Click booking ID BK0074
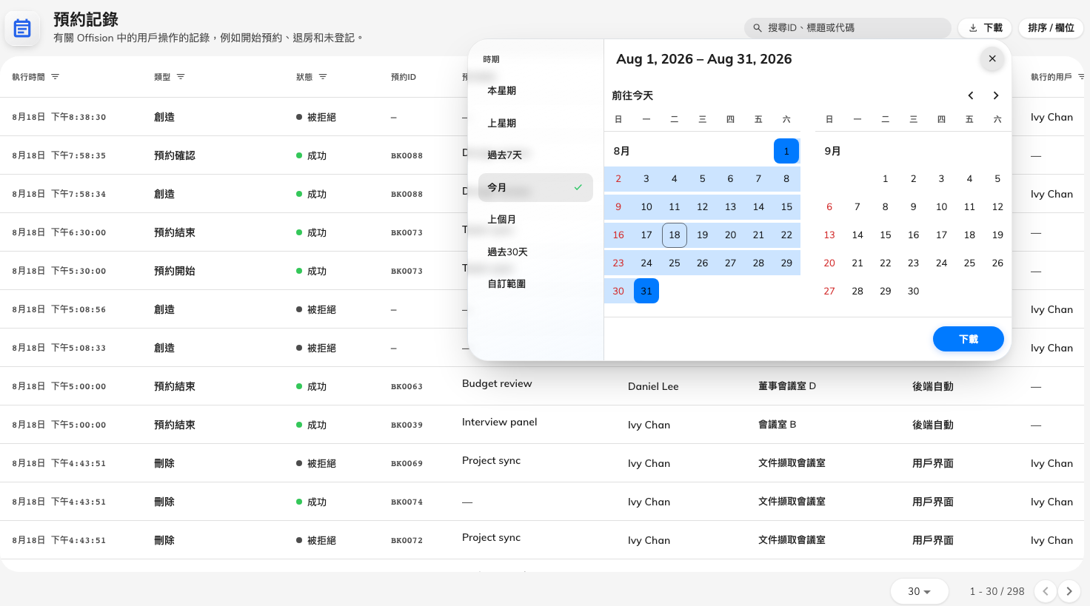1090x606 pixels. 407,502
